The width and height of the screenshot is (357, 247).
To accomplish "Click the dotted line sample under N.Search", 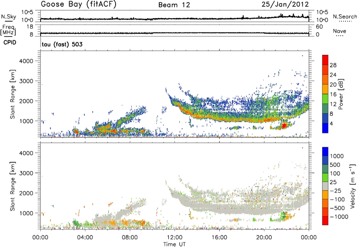I will [345, 21].
